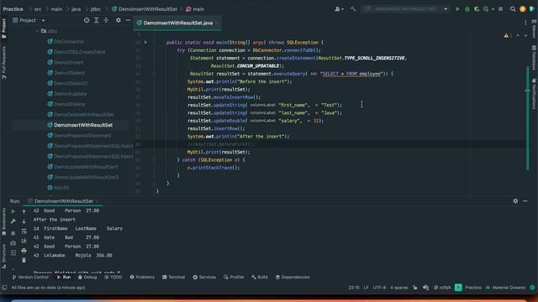
Task: Open the user account icon in toolbar
Action: [x=338, y=9]
